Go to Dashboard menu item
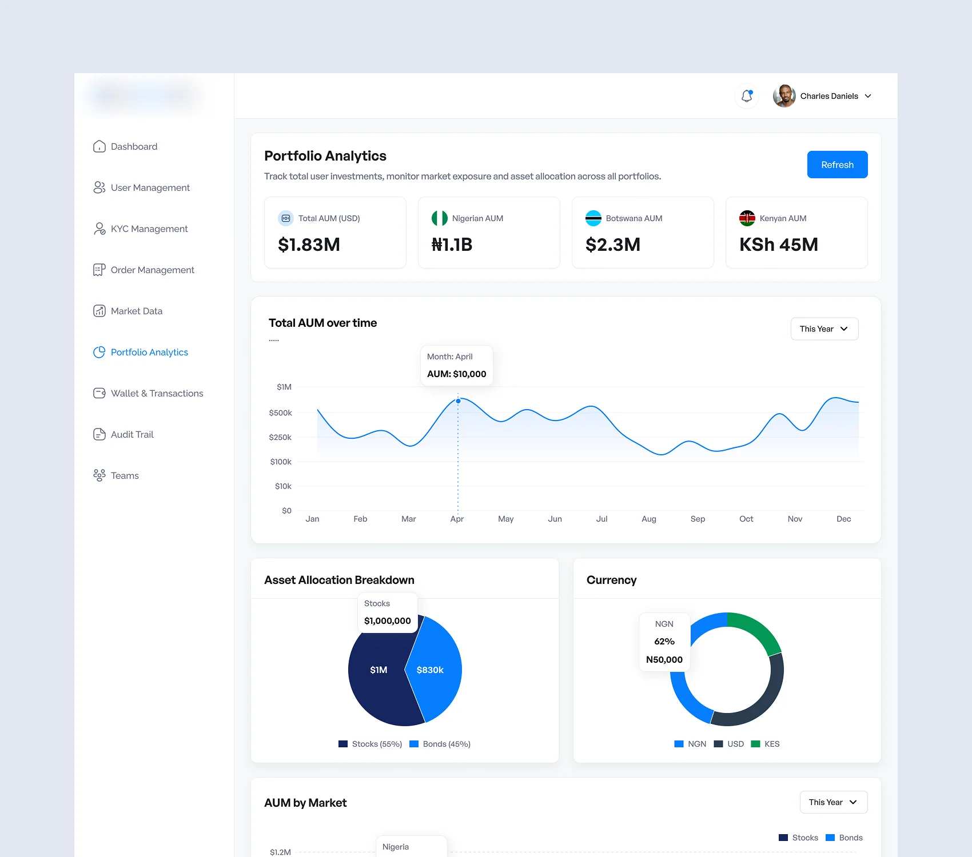 (134, 147)
